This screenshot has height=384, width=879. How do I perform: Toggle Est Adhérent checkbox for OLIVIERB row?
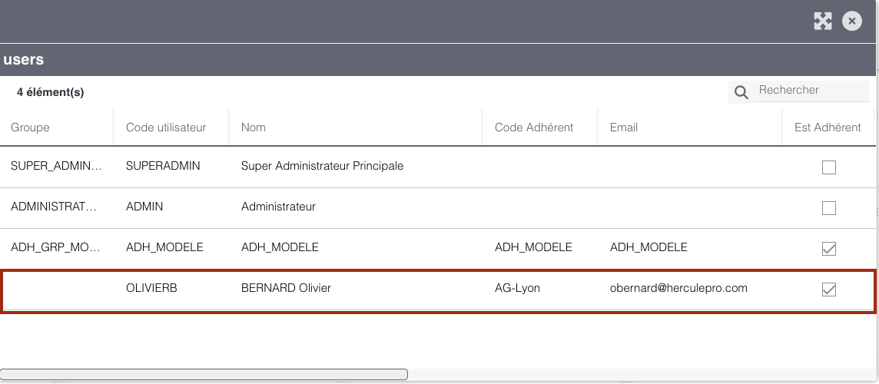[x=828, y=290]
